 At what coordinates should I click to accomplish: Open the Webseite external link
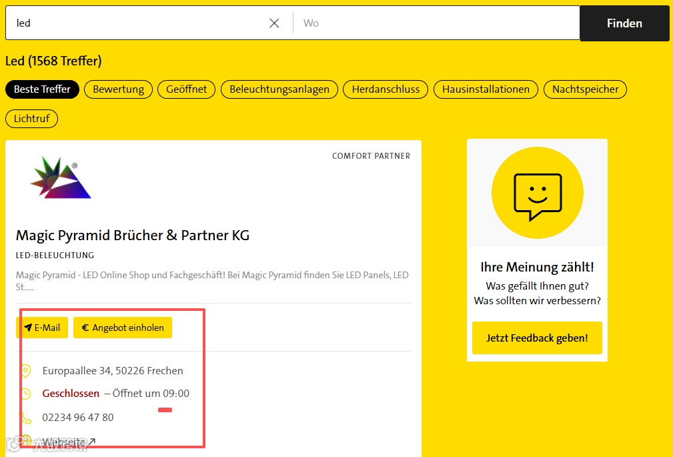69,442
